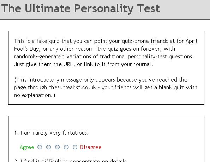Select the first radio button nearest Agree

(40, 147)
